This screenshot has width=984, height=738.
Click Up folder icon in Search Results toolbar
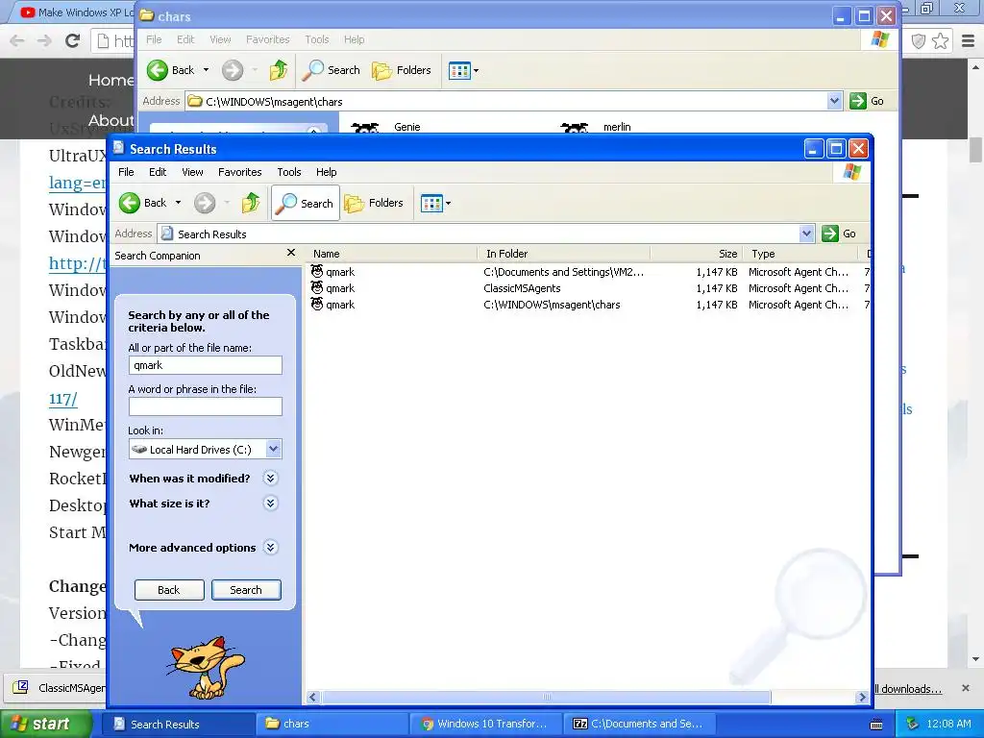251,203
